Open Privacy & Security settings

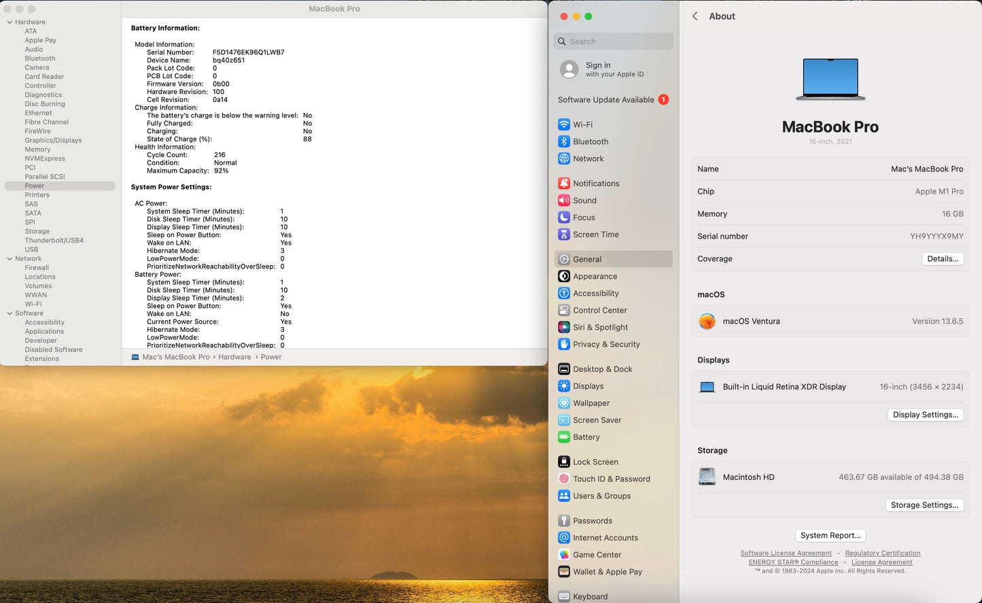point(606,344)
